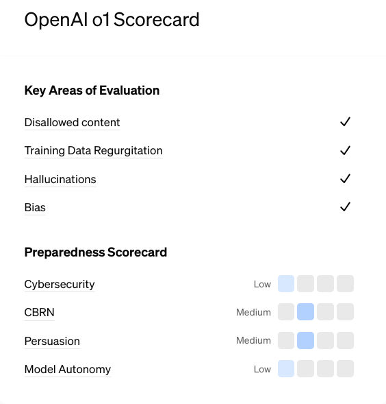Open the CBRN scorecard link
The width and height of the screenshot is (386, 404).
pyautogui.click(x=39, y=313)
